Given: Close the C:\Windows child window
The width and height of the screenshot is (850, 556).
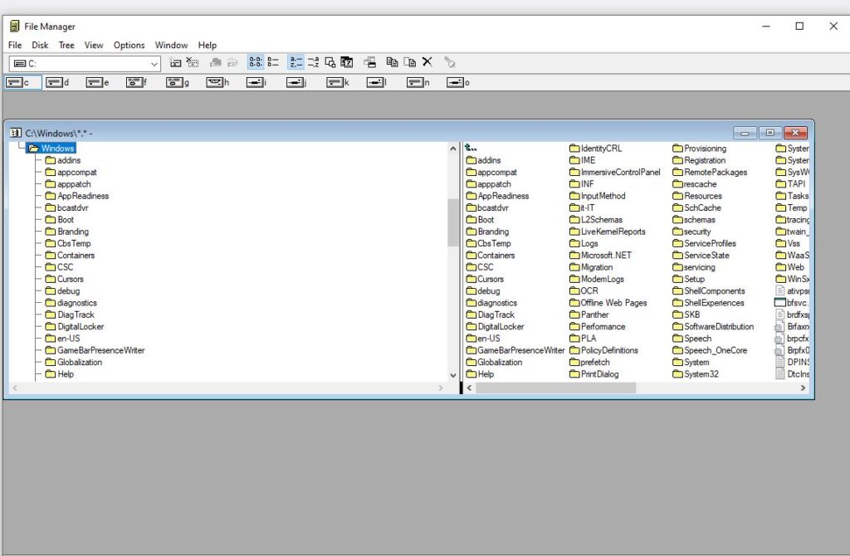Looking at the screenshot, I should tap(795, 133).
